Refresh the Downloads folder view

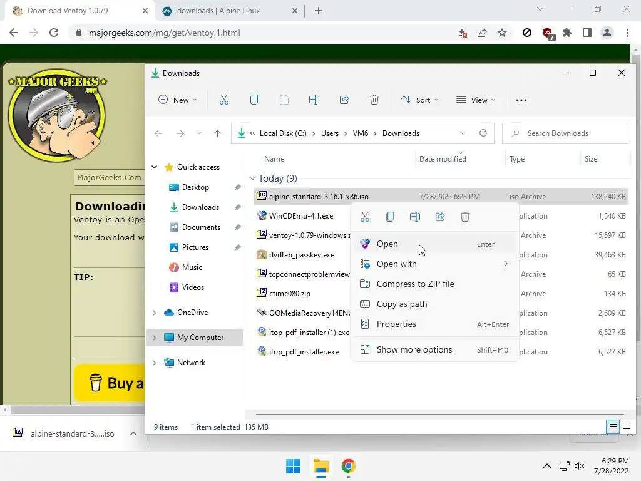[483, 133]
